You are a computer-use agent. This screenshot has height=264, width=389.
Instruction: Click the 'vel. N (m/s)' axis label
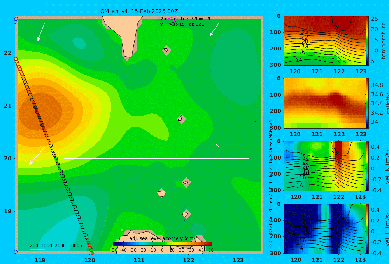click(387, 167)
